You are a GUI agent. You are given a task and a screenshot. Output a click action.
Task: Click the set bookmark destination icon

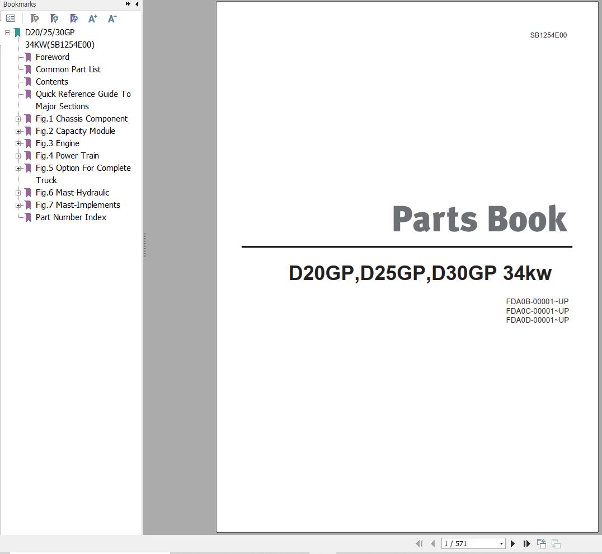pos(74,18)
